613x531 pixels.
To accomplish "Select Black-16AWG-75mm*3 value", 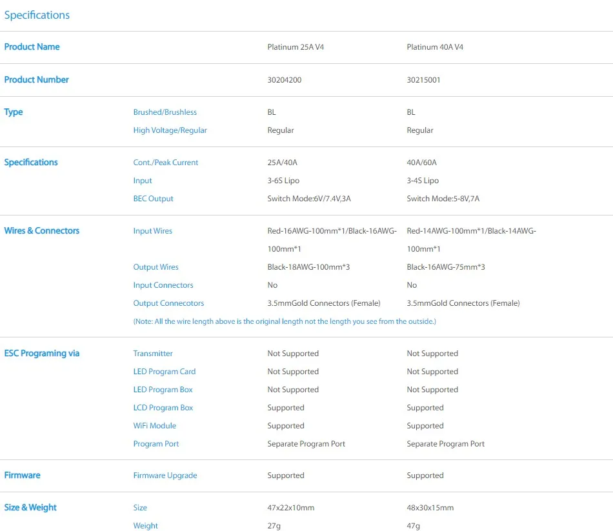I will tap(446, 267).
